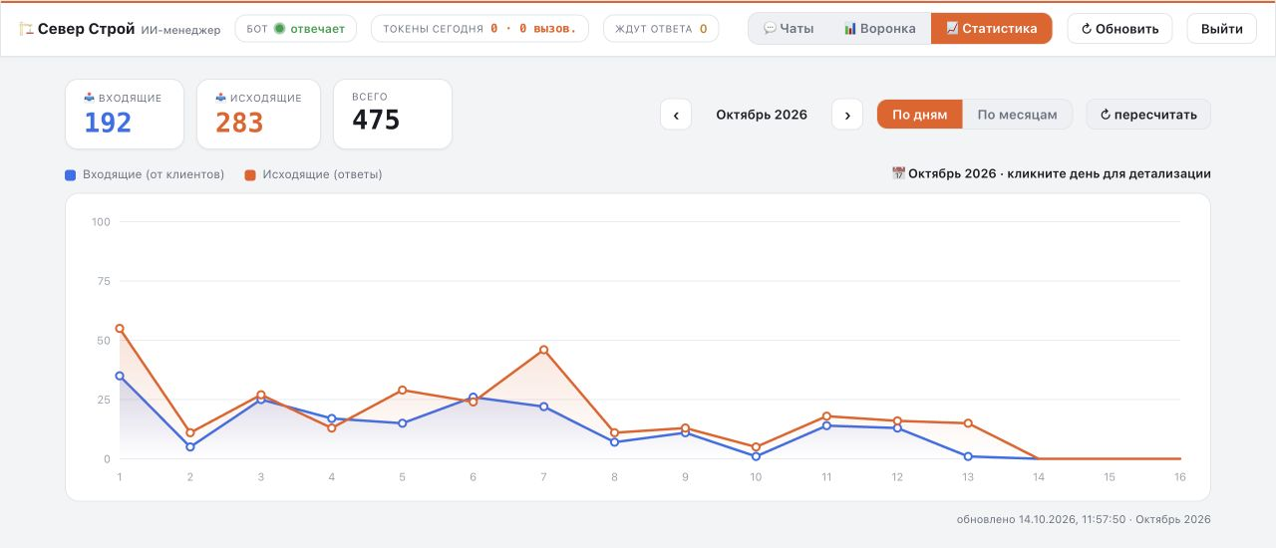Open the Воронка tab
This screenshot has height=548, width=1276.
[879, 29]
